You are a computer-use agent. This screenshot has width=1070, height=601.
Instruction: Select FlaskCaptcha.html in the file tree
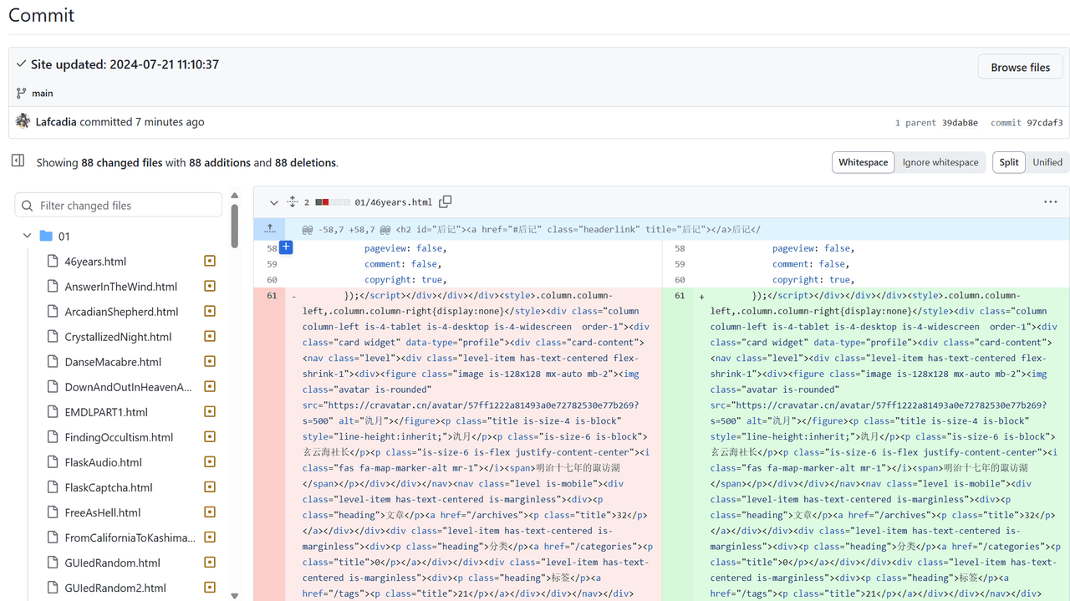click(x=108, y=487)
